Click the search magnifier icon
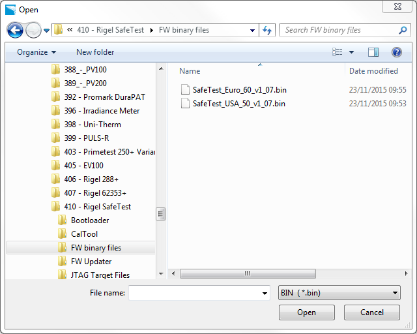The width and height of the screenshot is (417, 334). [x=403, y=30]
